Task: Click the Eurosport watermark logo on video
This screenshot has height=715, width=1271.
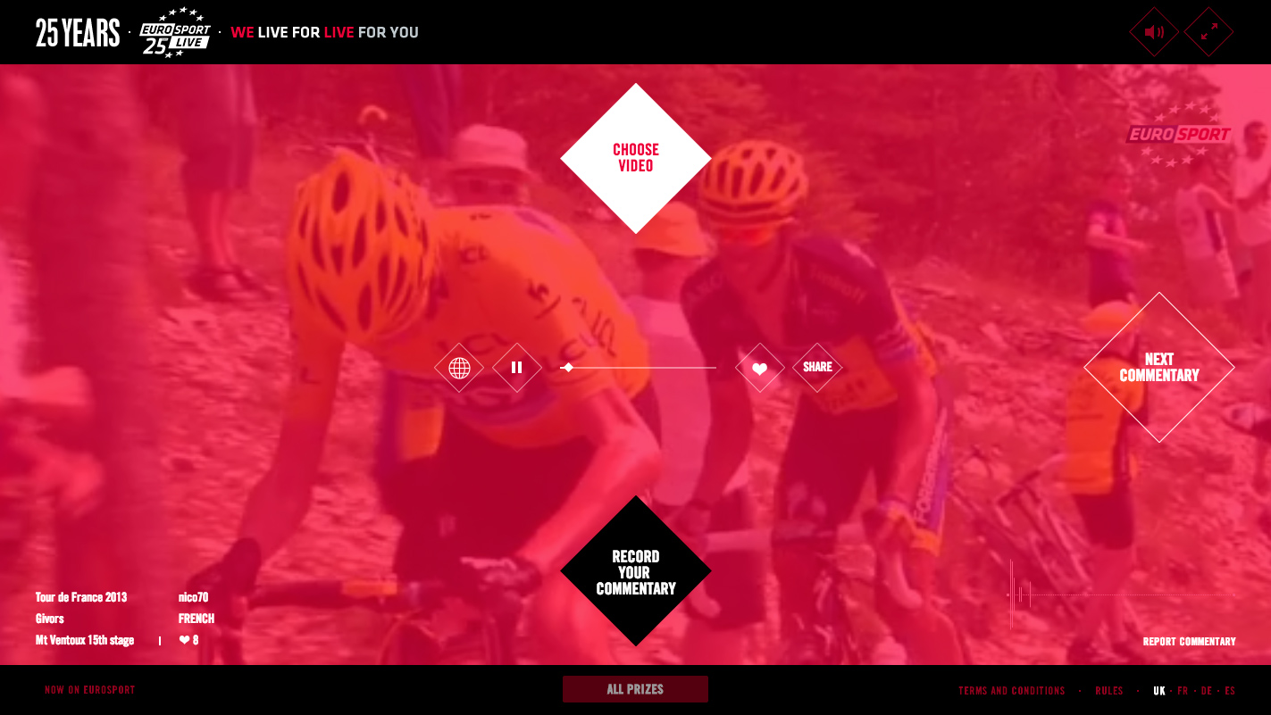Action: [1178, 134]
